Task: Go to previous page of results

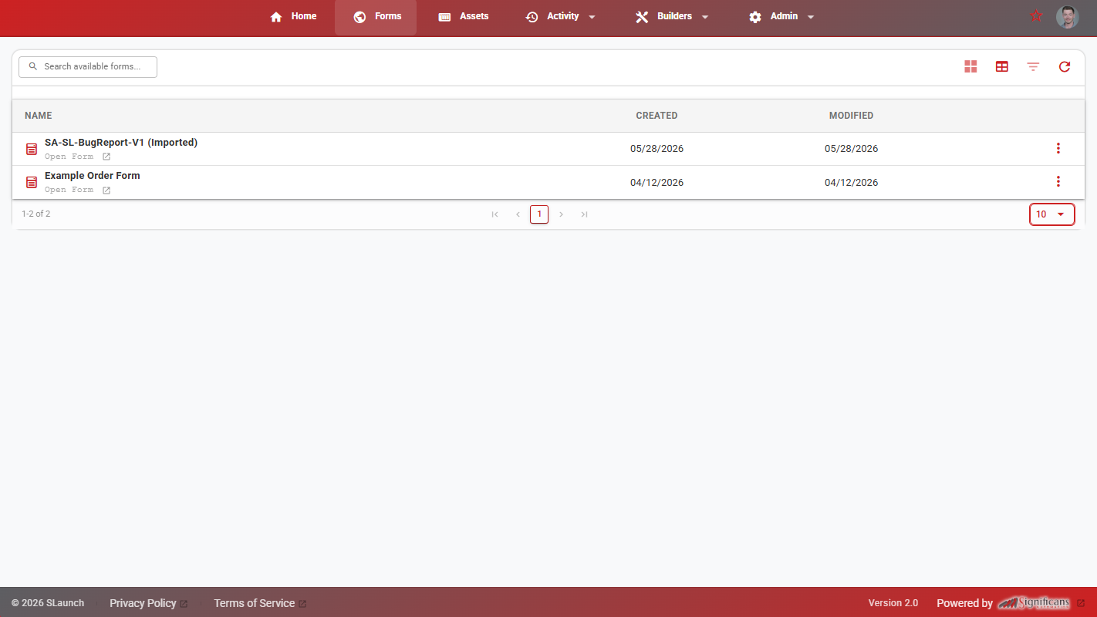Action: click(518, 214)
